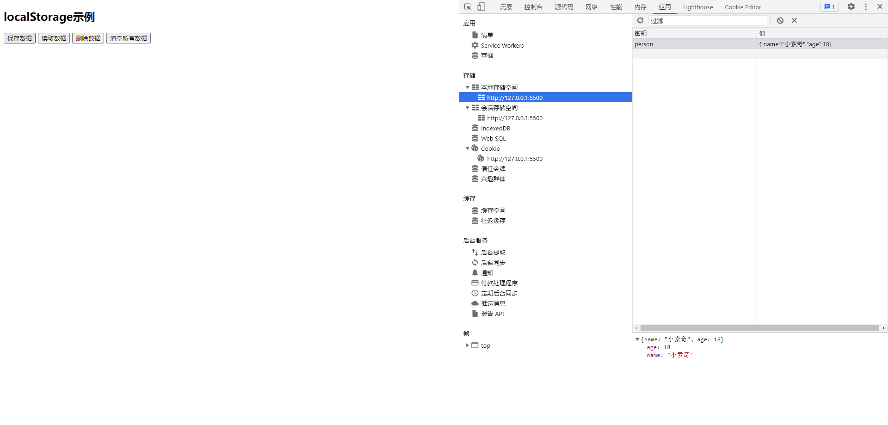Switch to the 控制台 tab
The height and width of the screenshot is (425, 888).
(533, 7)
